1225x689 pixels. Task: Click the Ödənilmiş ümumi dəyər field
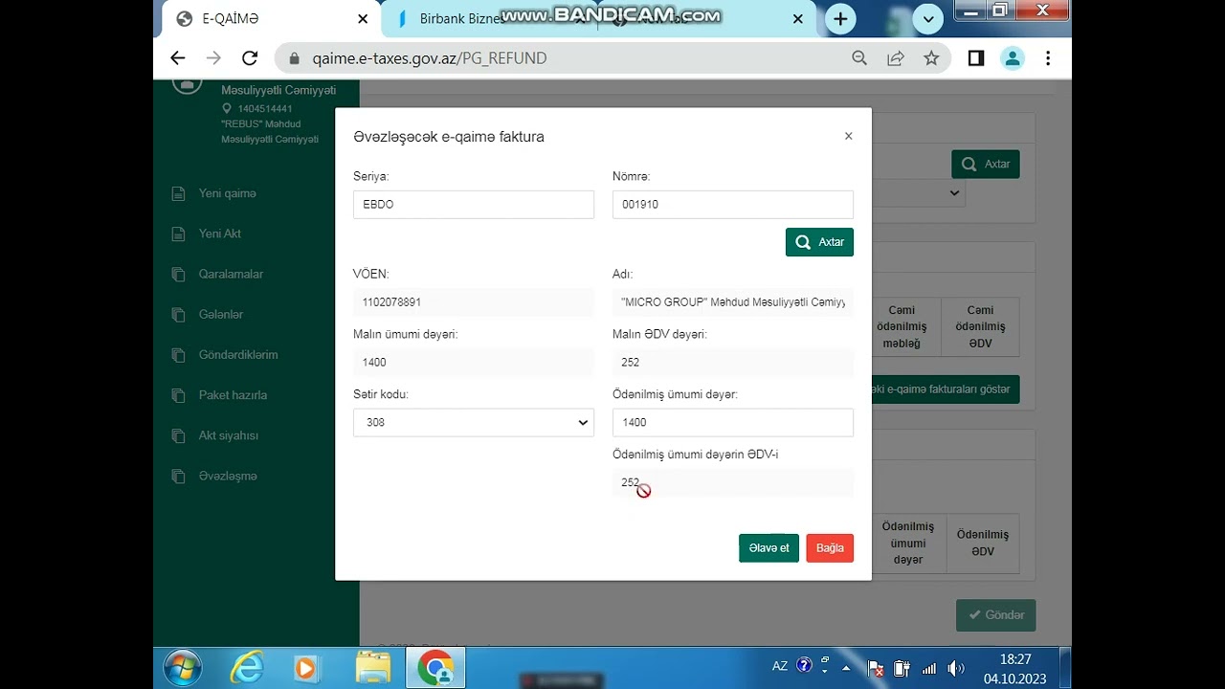(x=733, y=422)
